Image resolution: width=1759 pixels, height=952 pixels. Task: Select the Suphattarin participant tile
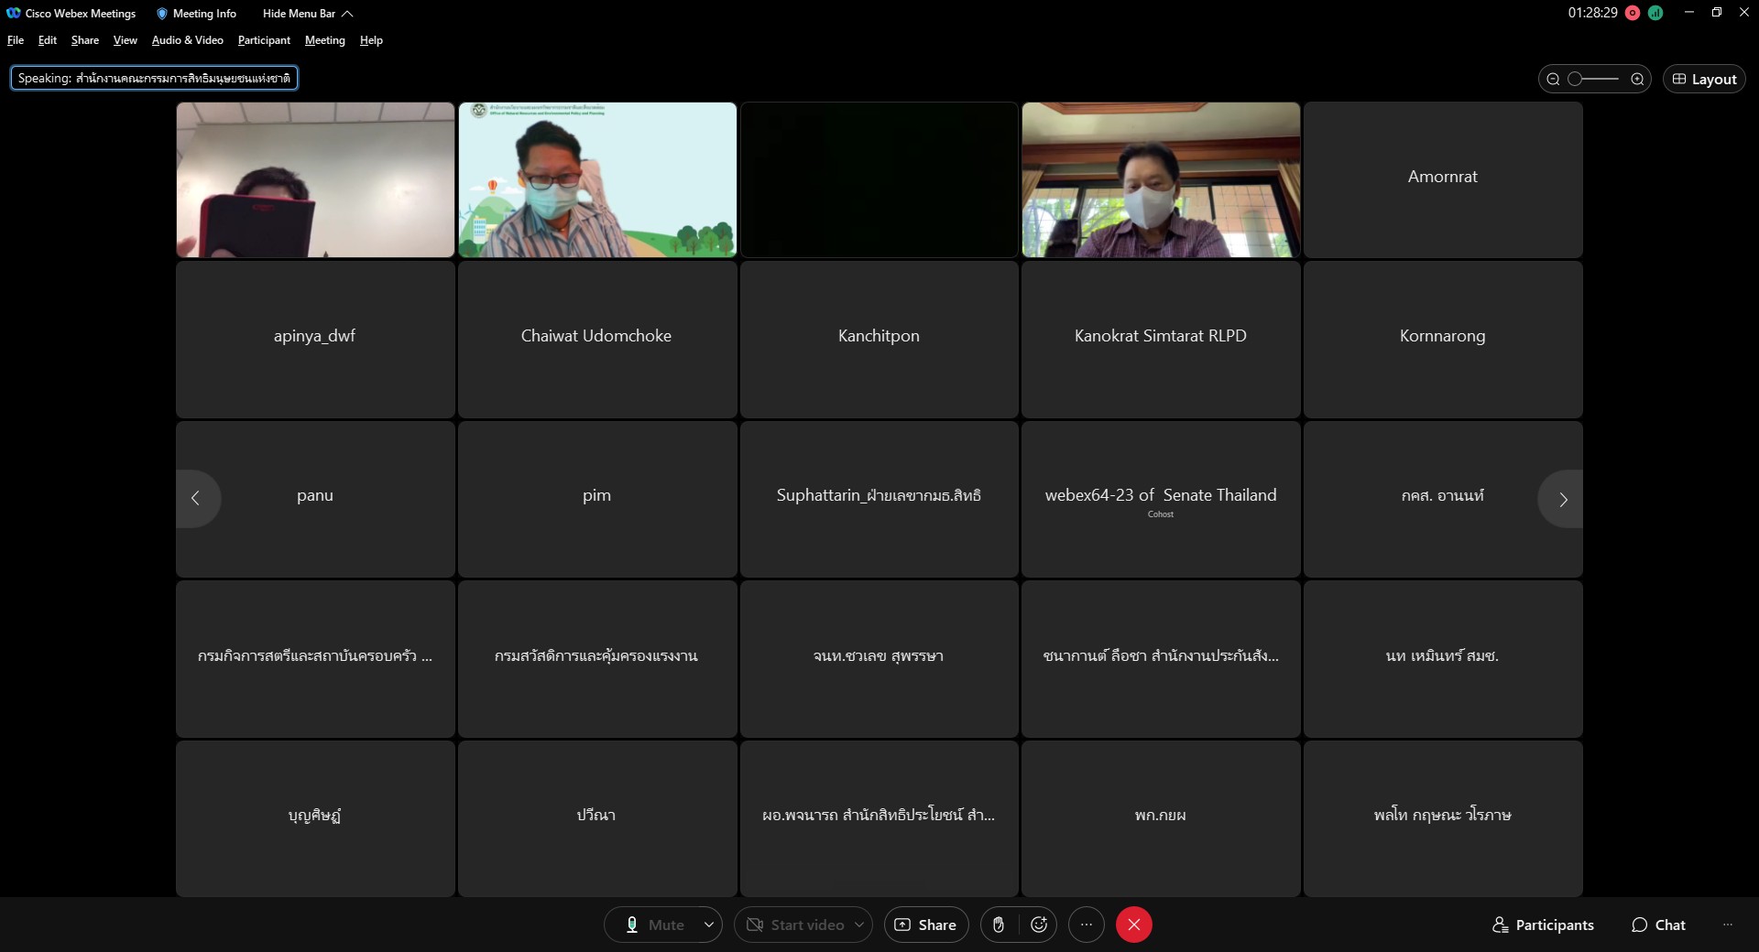[x=879, y=499]
